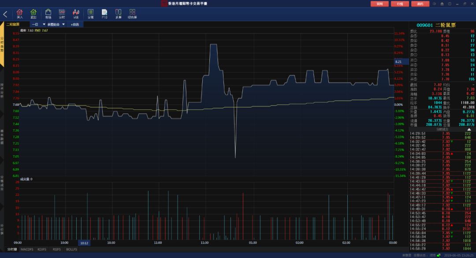
Task: Open the 一日 period dropdown
Action: (x=38, y=24)
